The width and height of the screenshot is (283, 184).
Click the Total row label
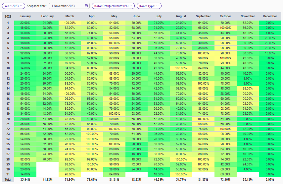pos(8,179)
